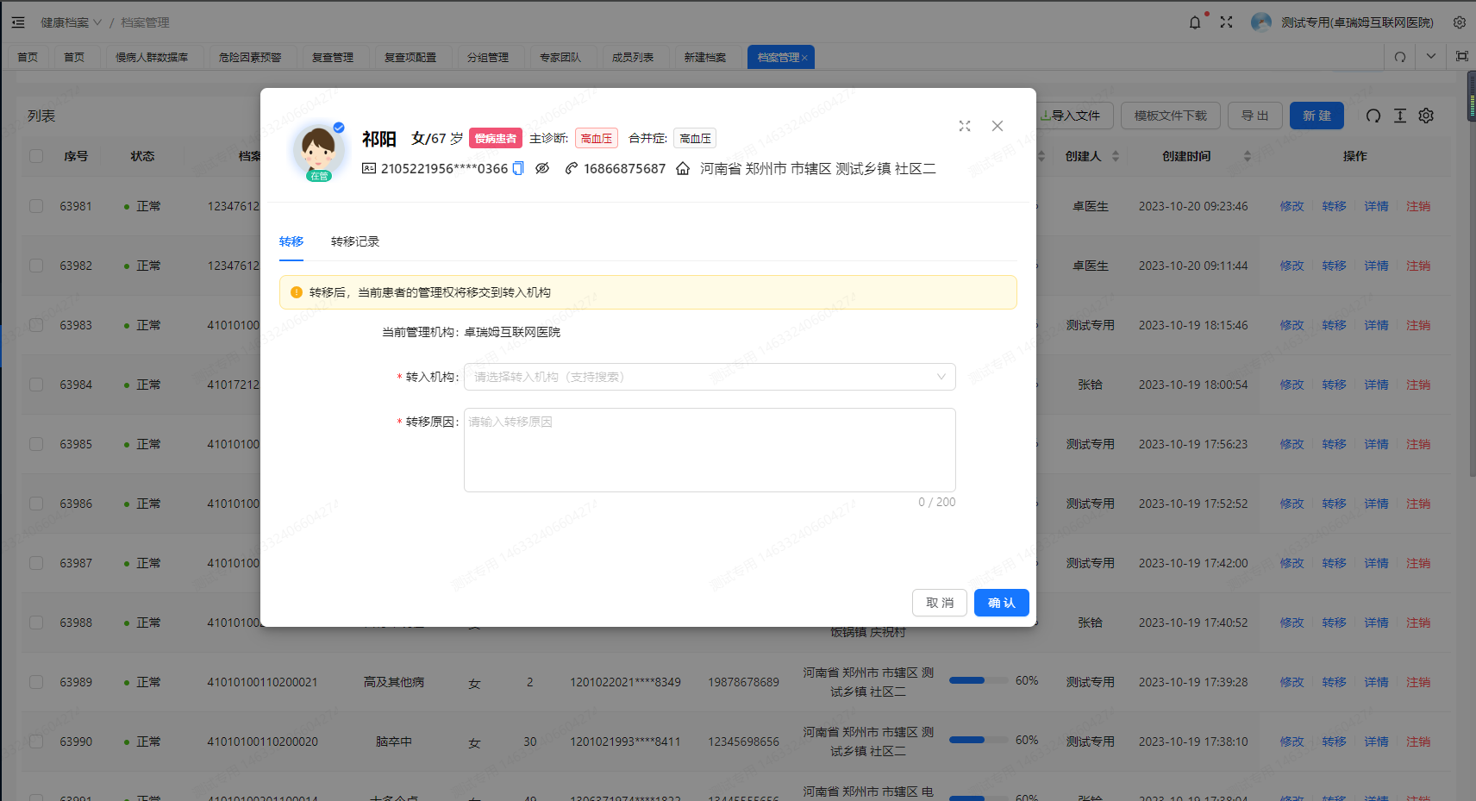Select row 63983 checkbox

tap(36, 325)
